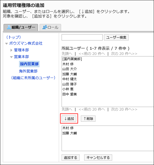Click <<前の 20 件へ above the list

click(92, 54)
